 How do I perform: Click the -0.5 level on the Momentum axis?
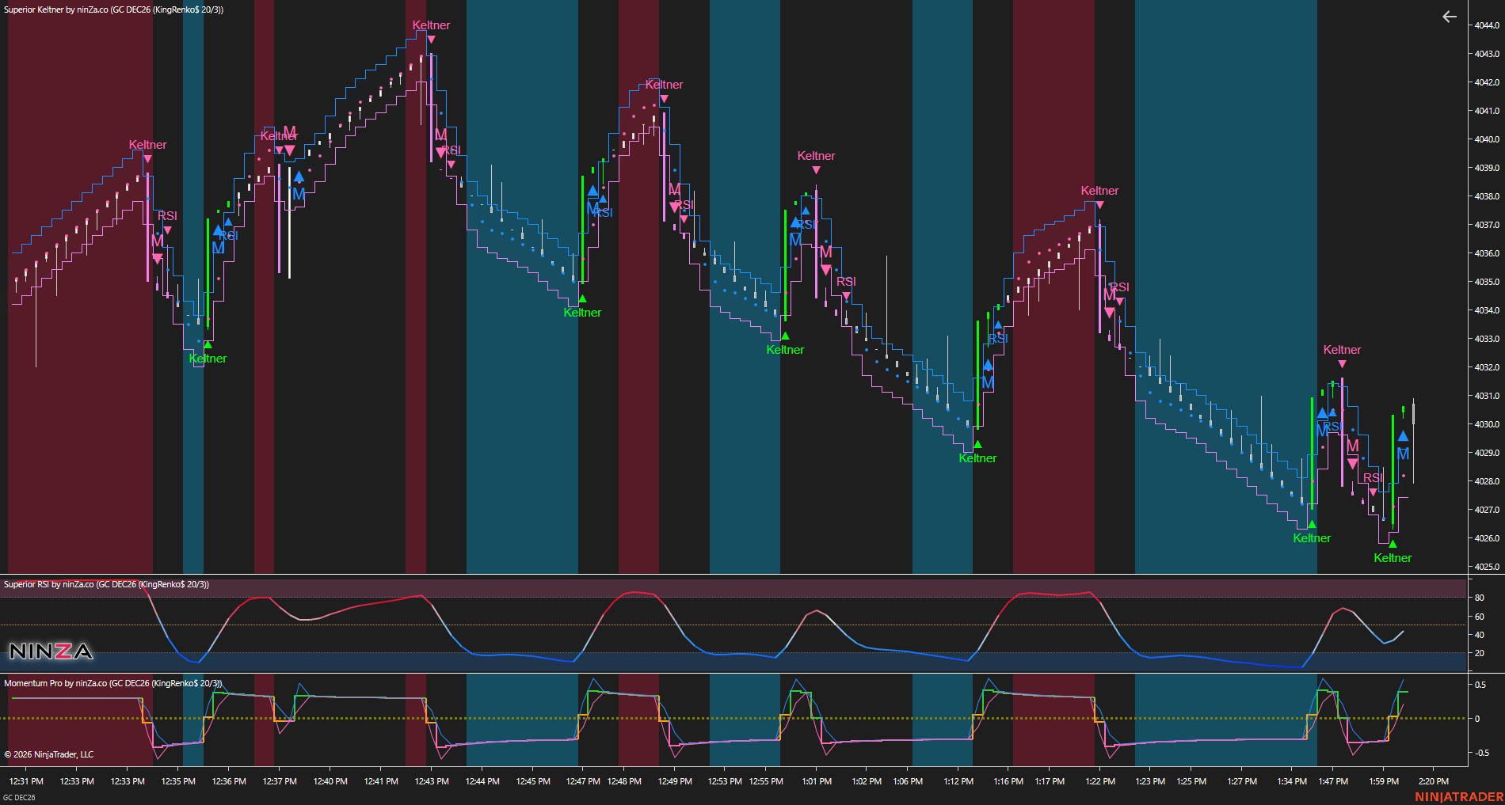pyautogui.click(x=1481, y=753)
